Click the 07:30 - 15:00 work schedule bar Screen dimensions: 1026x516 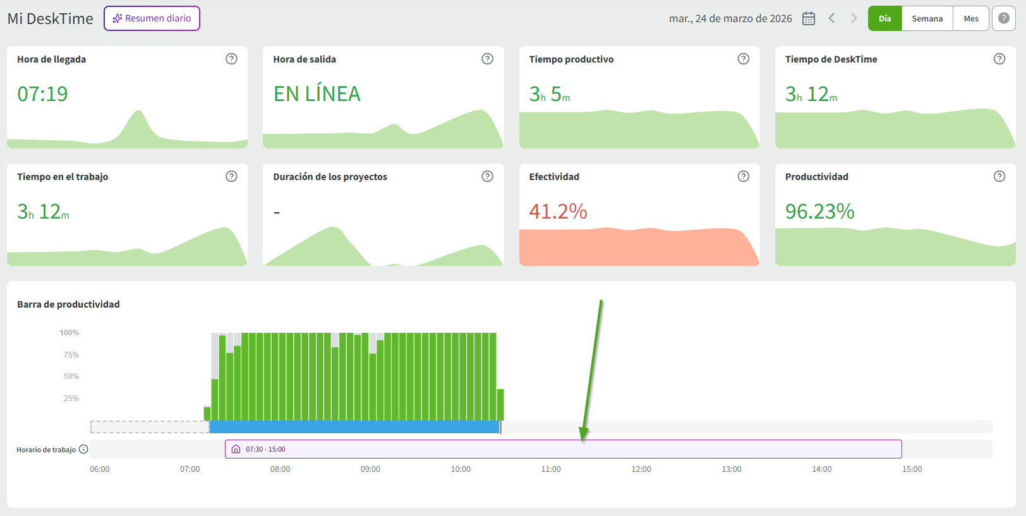[562, 449]
